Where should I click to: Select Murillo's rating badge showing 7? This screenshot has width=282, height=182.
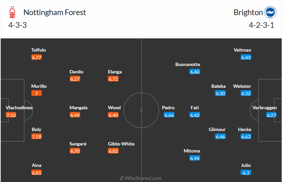coord(36,93)
